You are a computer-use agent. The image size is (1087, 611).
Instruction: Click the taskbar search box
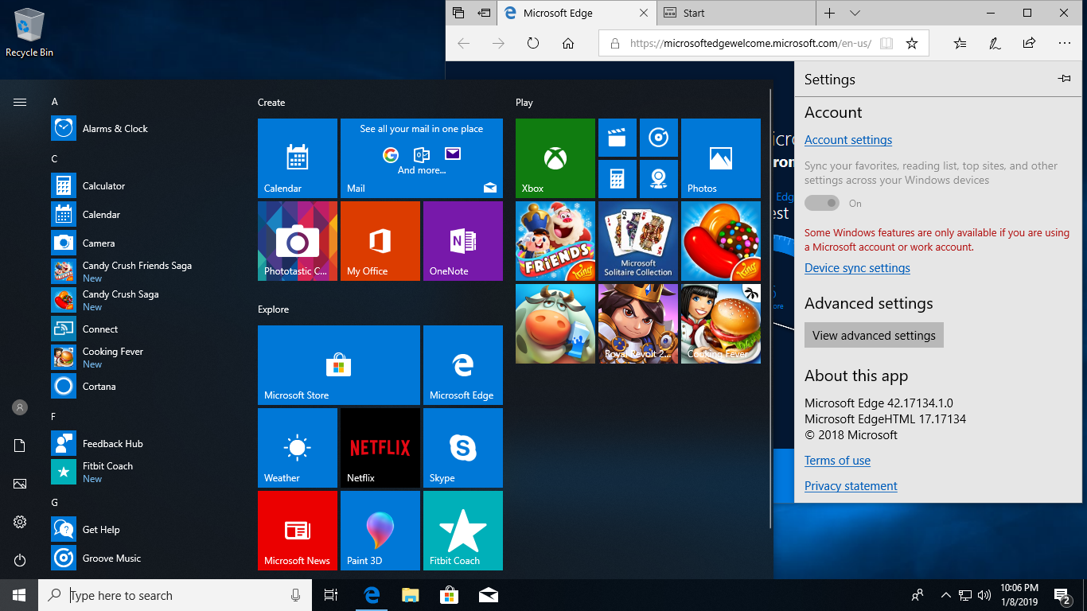[175, 595]
